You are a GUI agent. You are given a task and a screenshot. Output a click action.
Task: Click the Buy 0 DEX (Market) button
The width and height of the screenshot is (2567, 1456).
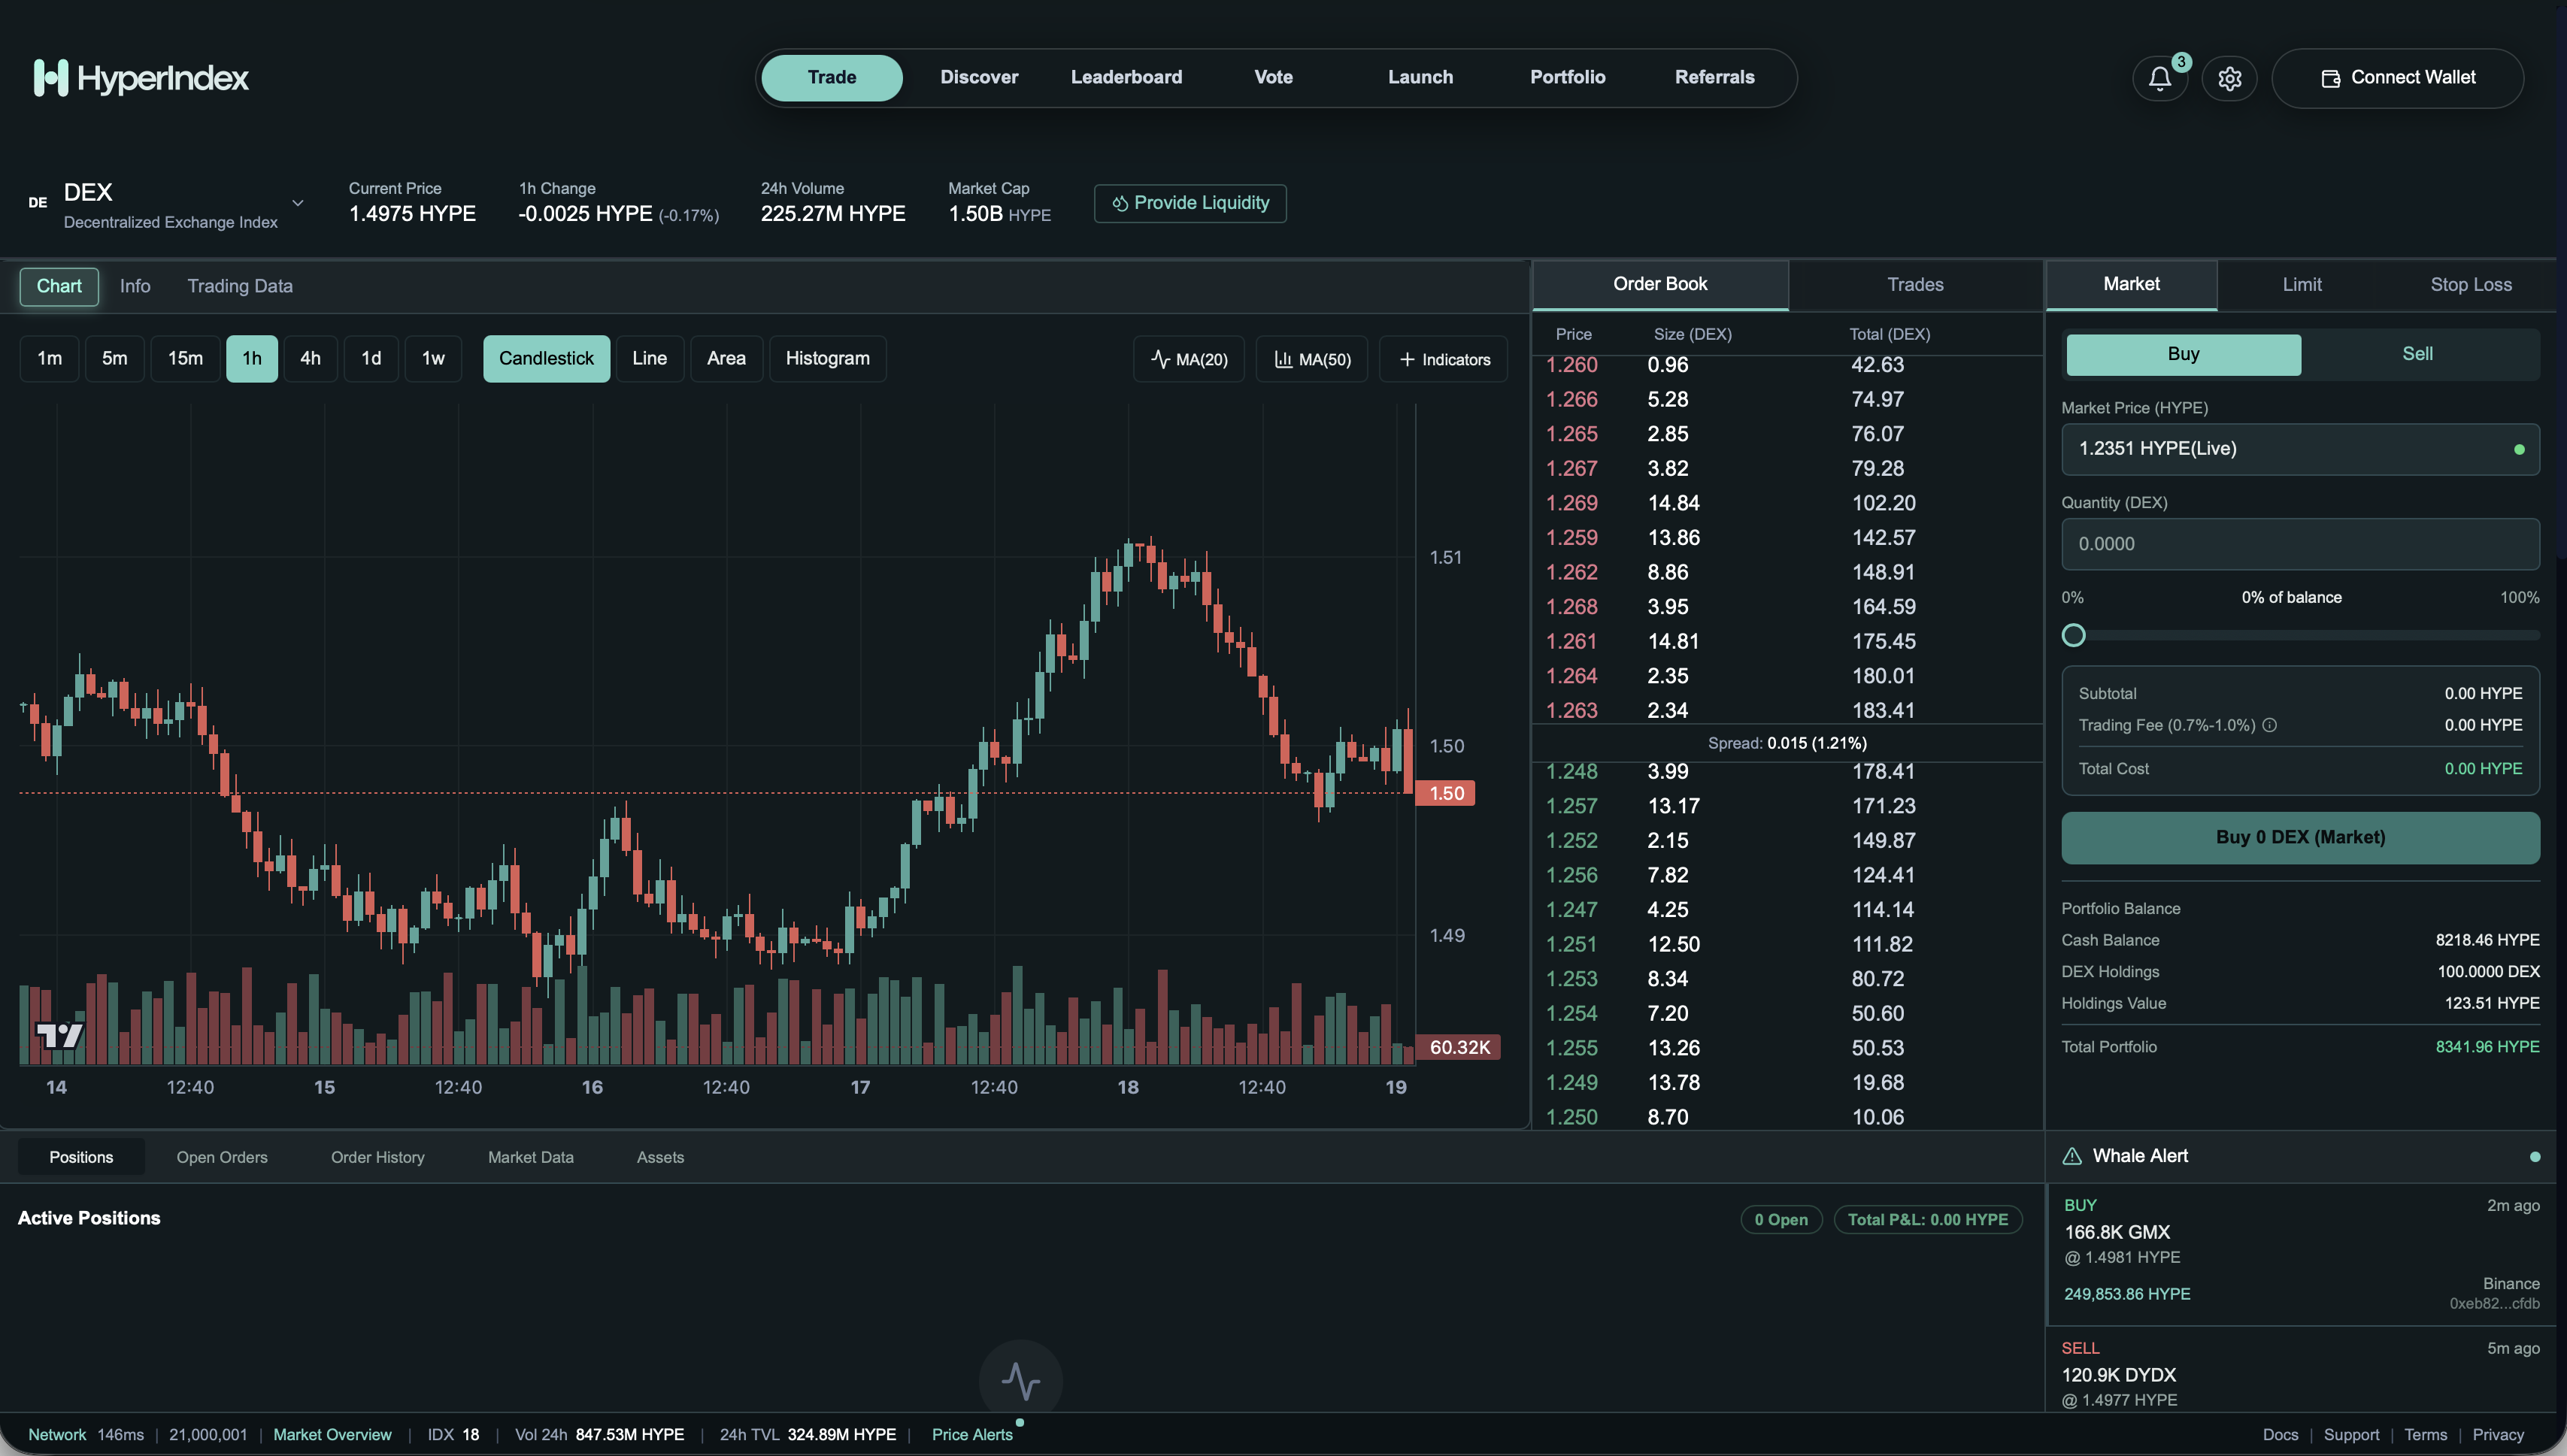(2299, 837)
